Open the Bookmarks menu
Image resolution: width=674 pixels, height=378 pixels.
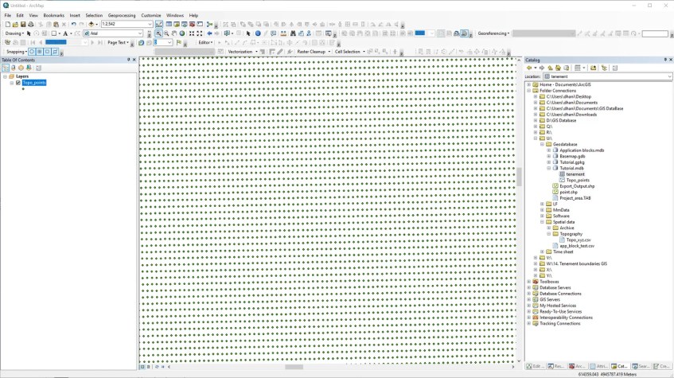pos(54,15)
